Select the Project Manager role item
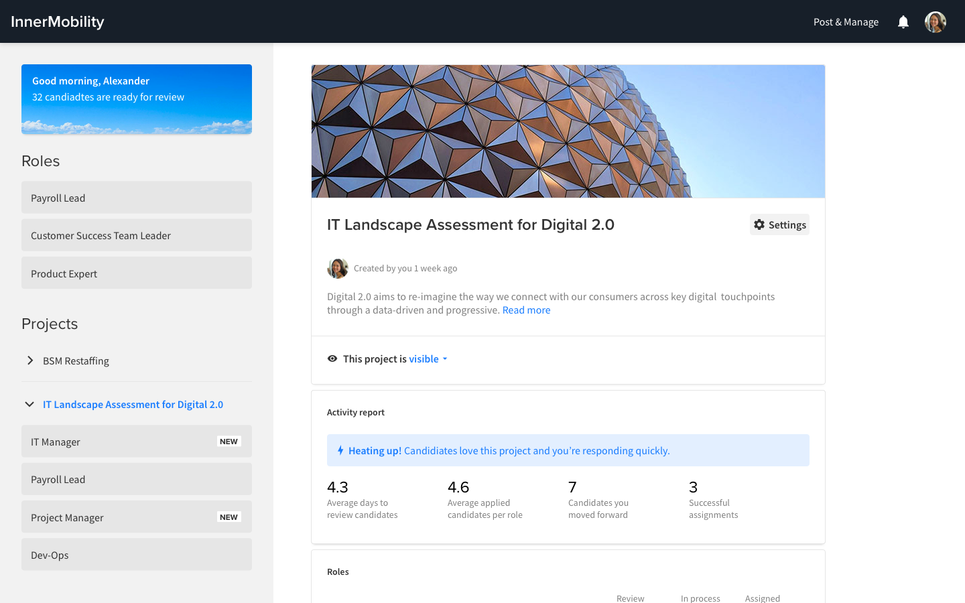Viewport: 965px width, 603px height. (x=137, y=517)
